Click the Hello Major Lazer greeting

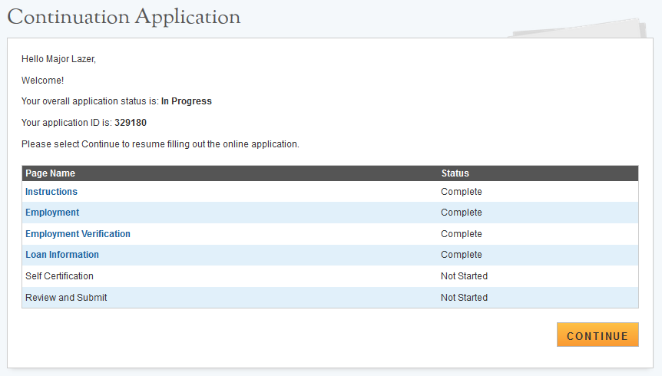point(58,59)
